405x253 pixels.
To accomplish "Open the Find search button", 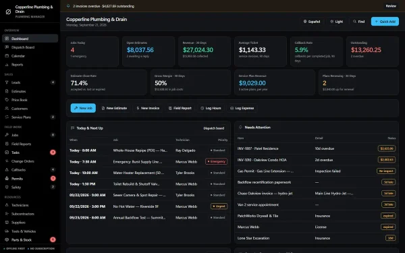I will tap(359, 22).
